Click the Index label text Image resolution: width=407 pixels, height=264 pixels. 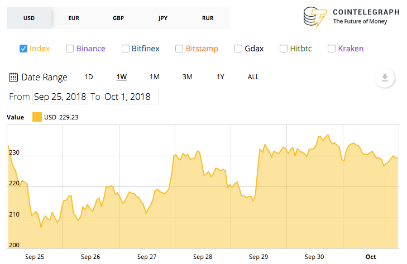40,49
